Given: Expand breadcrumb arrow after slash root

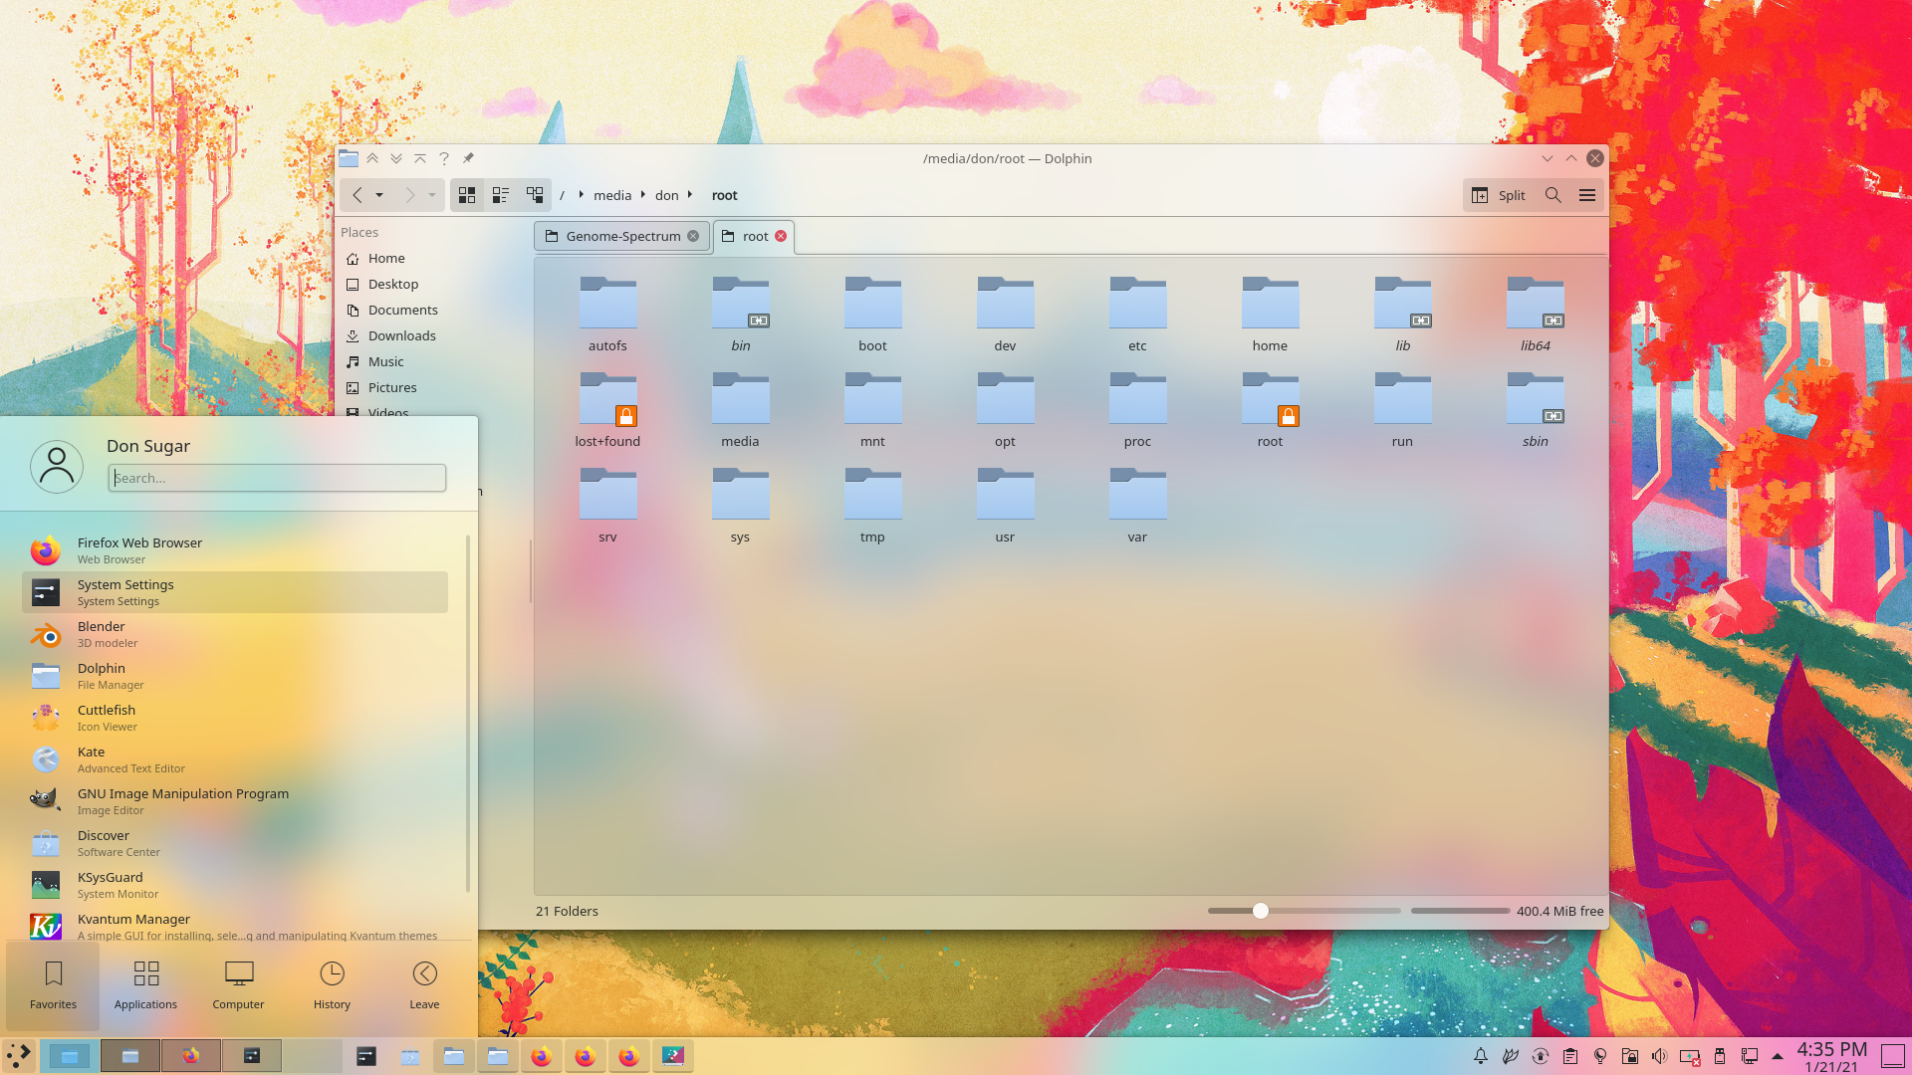Looking at the screenshot, I should coord(581,195).
